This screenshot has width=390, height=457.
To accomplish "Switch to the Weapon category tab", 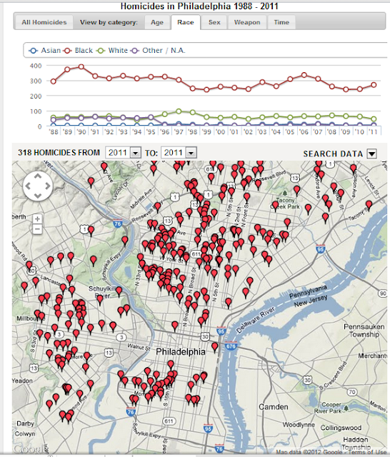I will coord(247,22).
